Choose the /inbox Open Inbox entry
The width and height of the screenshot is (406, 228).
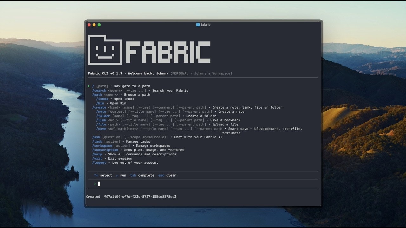pos(115,99)
